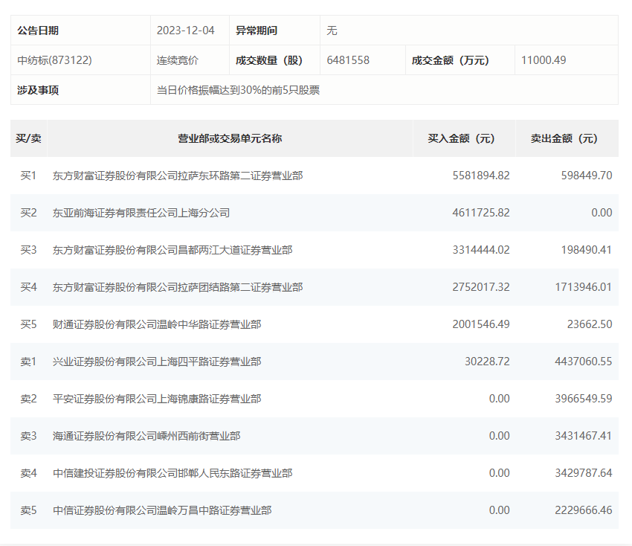Open 兴业证券上海四平路证券营业部 entry

pos(157,362)
